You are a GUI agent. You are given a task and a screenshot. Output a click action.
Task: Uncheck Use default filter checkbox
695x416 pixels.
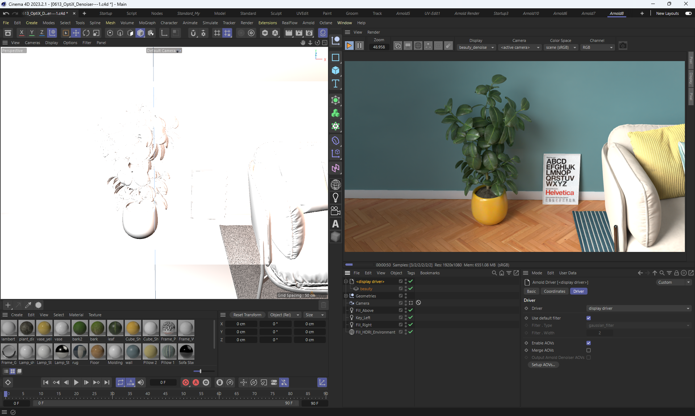point(589,318)
